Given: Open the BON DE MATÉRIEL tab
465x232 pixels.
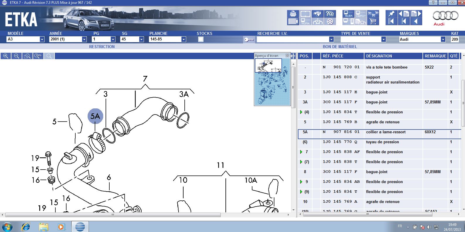Looking at the screenshot, I should point(340,47).
